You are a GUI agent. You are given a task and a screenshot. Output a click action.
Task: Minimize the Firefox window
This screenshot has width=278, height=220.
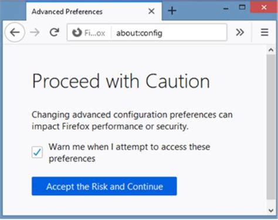[x=226, y=9]
